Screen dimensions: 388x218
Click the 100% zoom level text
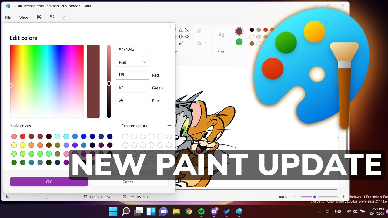point(283,197)
